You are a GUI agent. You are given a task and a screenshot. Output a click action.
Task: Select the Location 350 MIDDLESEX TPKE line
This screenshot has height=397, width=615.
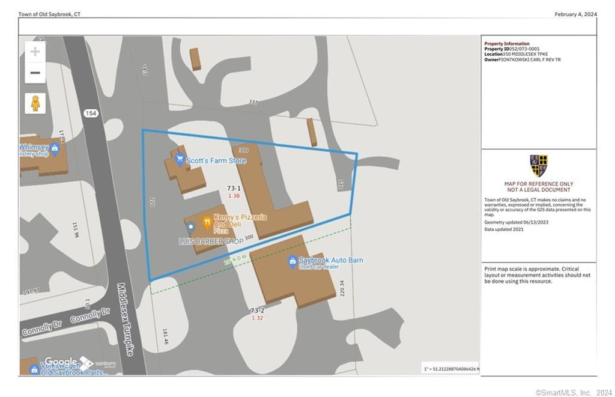(516, 54)
